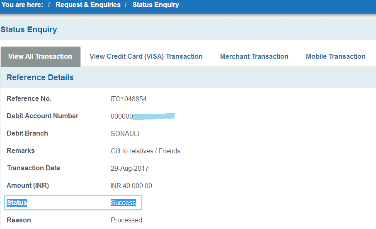Open the Merchant Transaction tab
The width and height of the screenshot is (376, 229).
pos(254,57)
